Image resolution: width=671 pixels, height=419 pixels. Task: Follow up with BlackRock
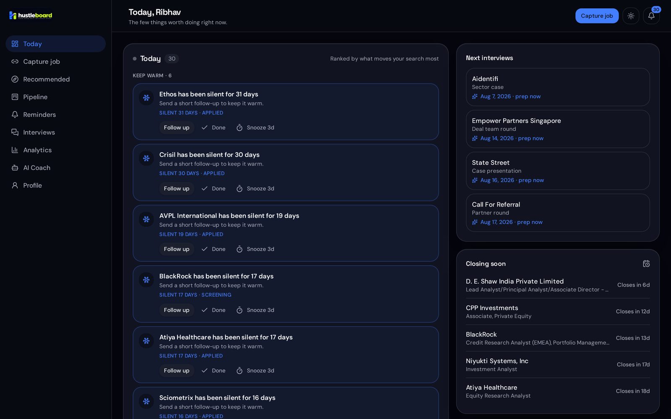(x=177, y=310)
